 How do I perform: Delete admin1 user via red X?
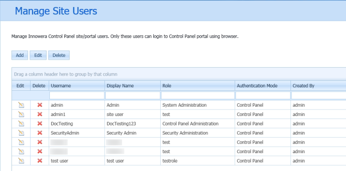point(39,114)
